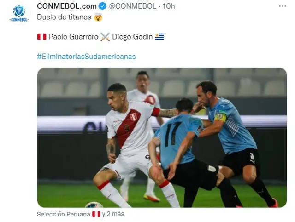This screenshot has width=295, height=222.
Task: Open the #EliminatoriasSudamericanas hashtag
Action: coord(86,57)
